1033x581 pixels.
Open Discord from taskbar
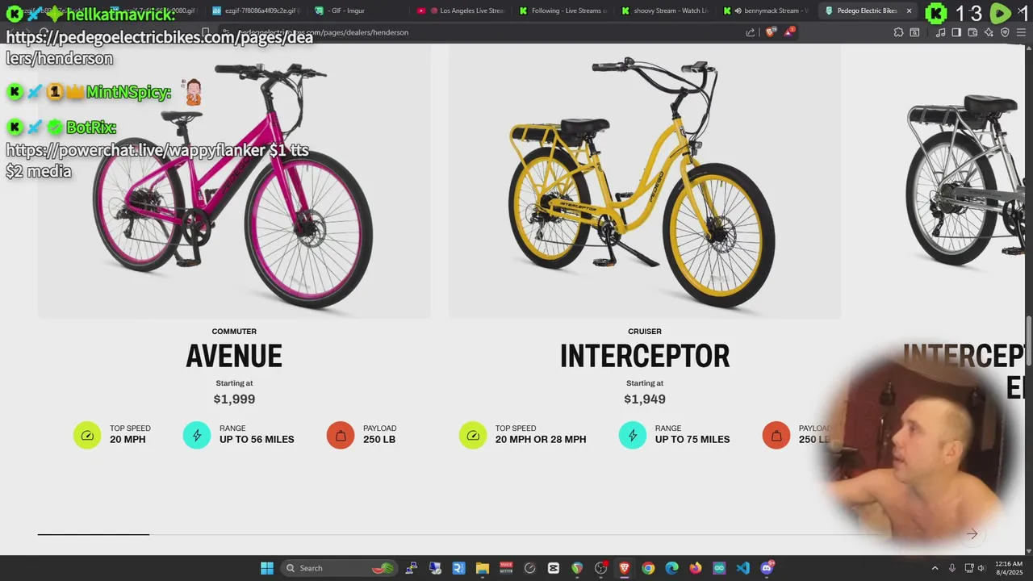click(767, 568)
